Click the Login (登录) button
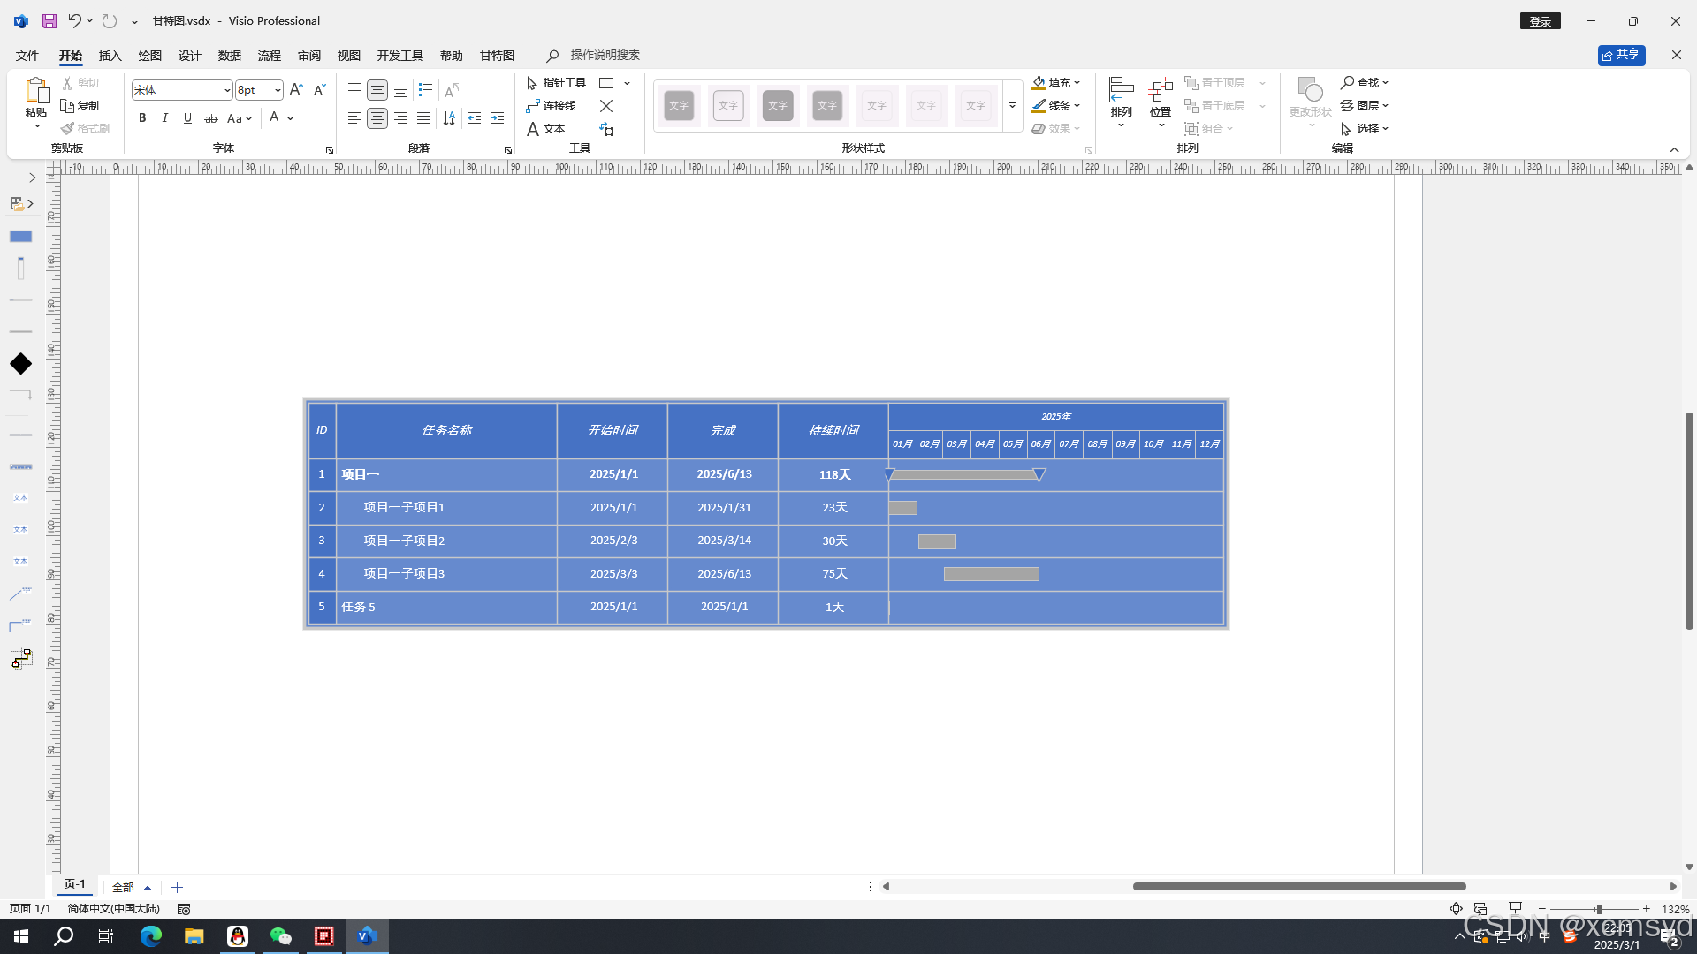This screenshot has height=954, width=1697. coord(1540,21)
